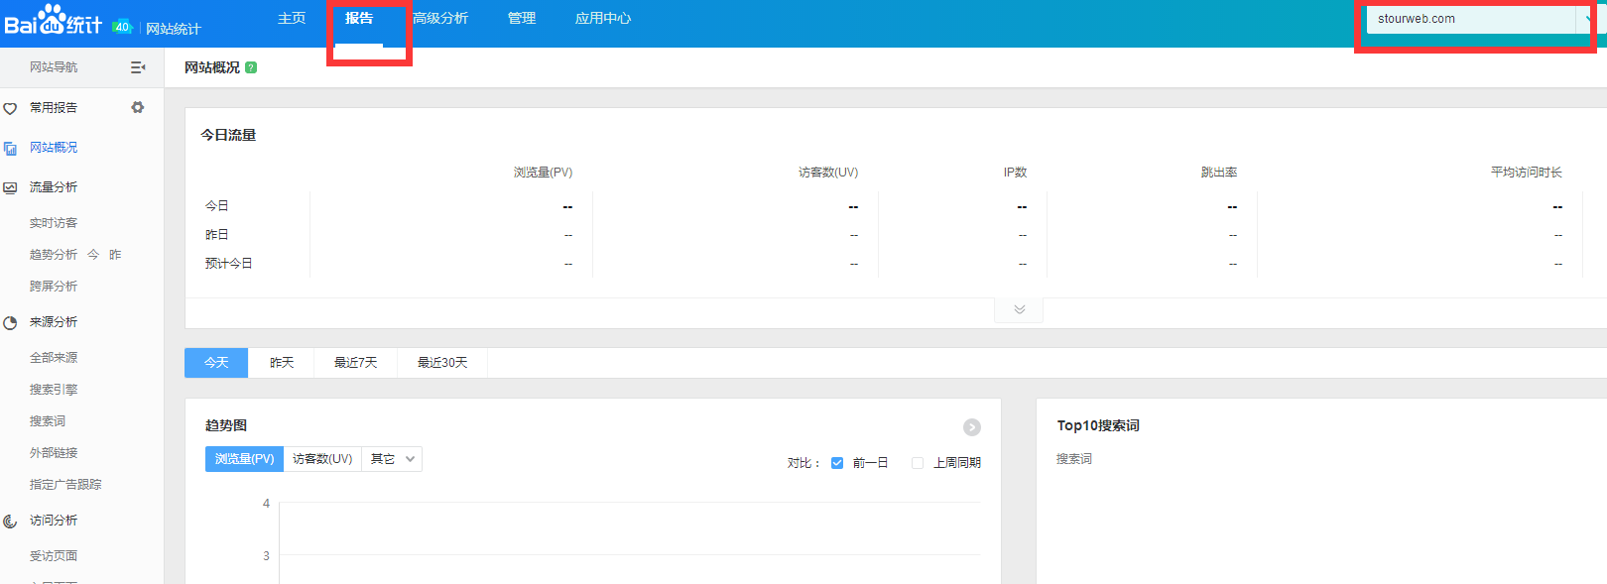Switch to the 最近7天 tab
1607x584 pixels.
pos(355,363)
